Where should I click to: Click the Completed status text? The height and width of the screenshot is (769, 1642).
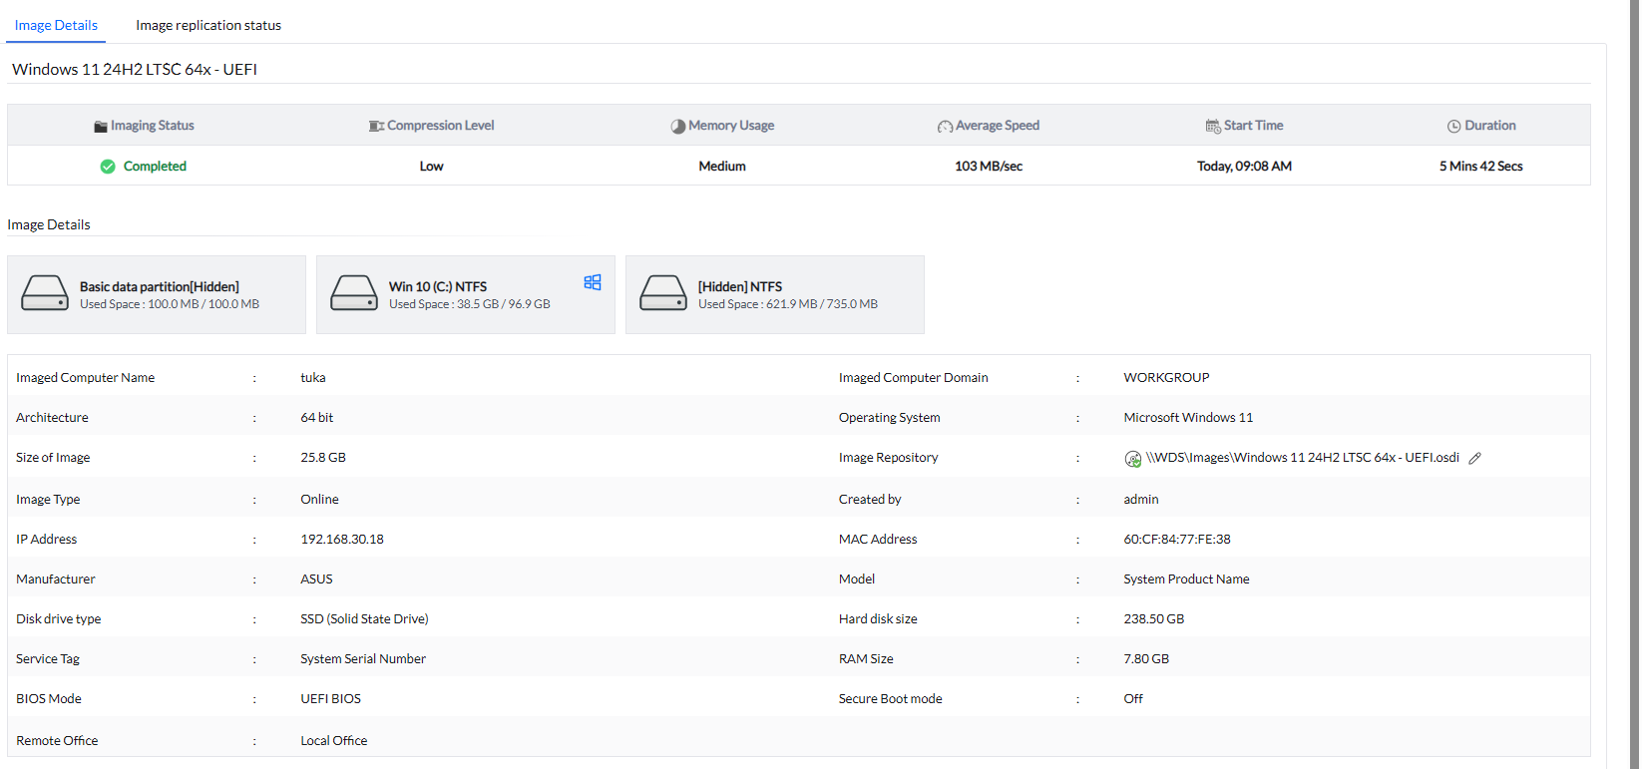pos(155,167)
